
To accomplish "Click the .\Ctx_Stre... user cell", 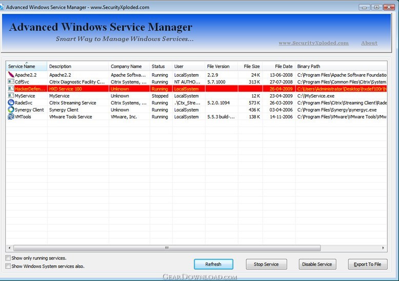I will 187,103.
